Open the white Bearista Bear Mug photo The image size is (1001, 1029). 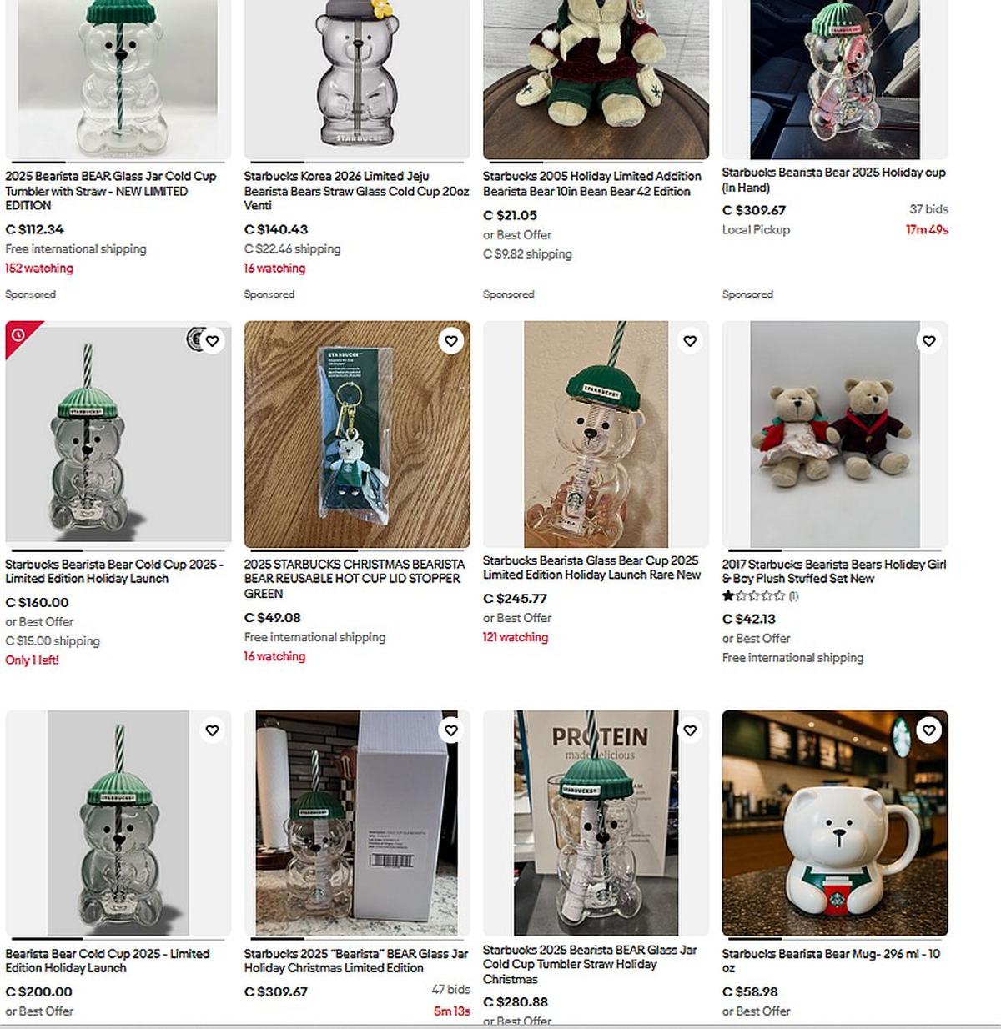[x=835, y=824]
